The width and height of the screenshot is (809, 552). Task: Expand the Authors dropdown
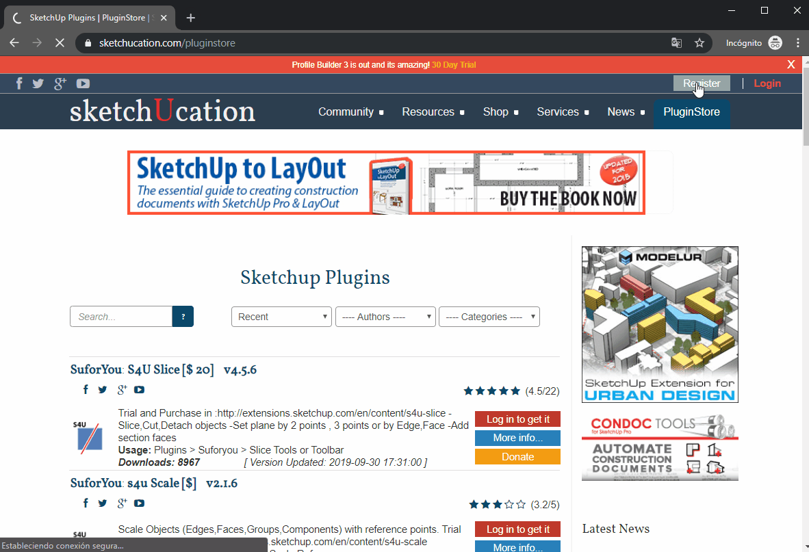385,317
